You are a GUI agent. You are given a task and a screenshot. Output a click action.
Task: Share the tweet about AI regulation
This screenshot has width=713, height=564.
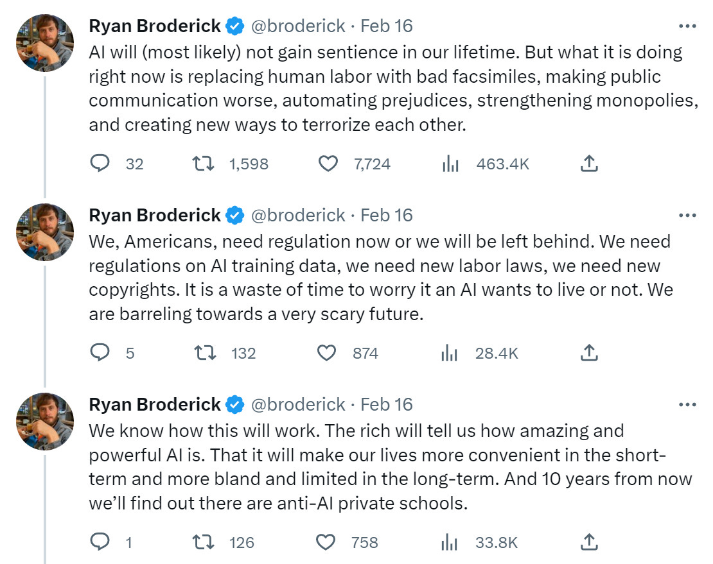(x=589, y=353)
